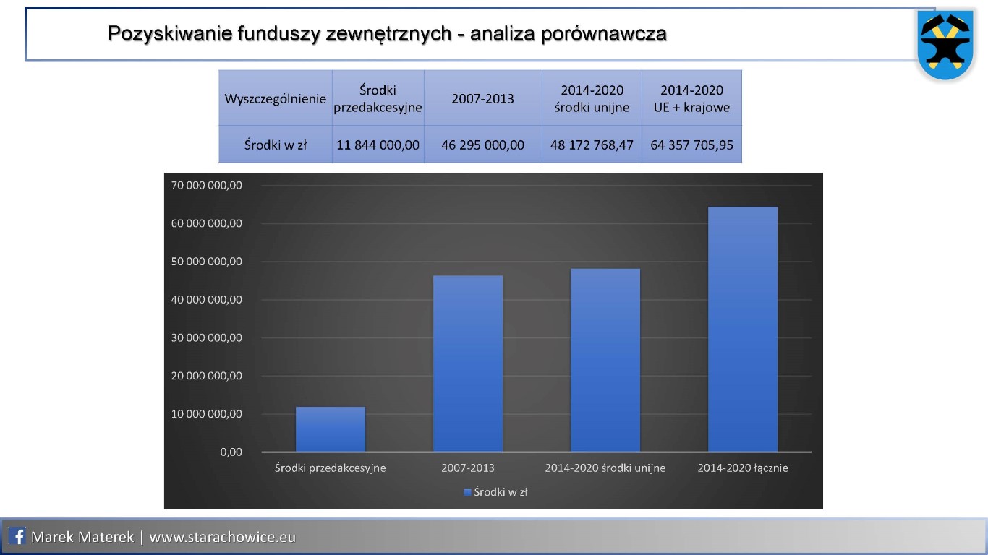
Task: Click the Marek Materek name in footer
Action: click(x=82, y=537)
